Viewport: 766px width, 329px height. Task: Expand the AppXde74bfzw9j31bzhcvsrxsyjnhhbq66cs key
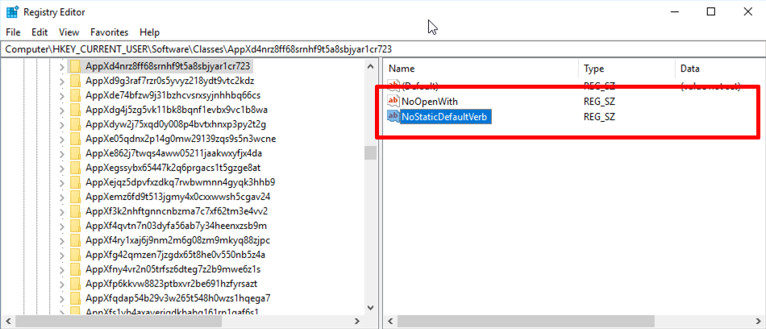61,95
